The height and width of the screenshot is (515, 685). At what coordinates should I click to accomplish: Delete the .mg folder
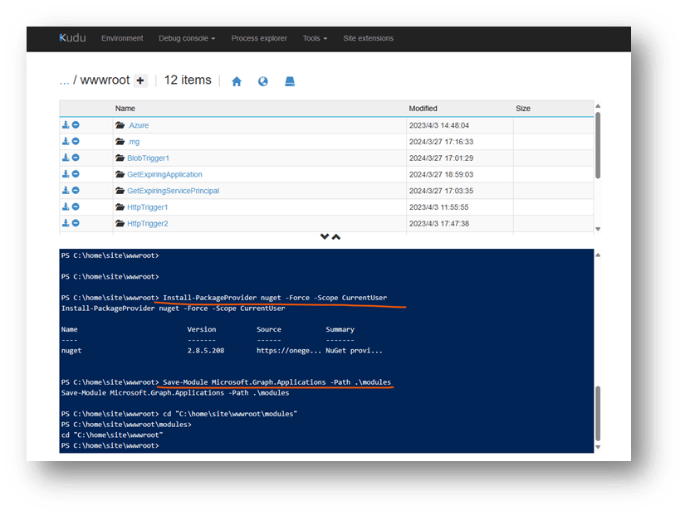[x=76, y=142]
